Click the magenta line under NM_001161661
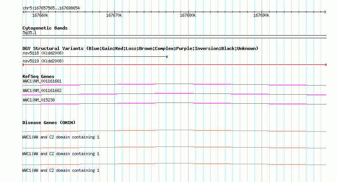Image resolution: width=337 pixels, height=182 pixels. [x=174, y=84]
